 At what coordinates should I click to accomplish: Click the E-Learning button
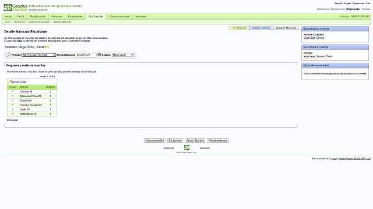(175, 140)
